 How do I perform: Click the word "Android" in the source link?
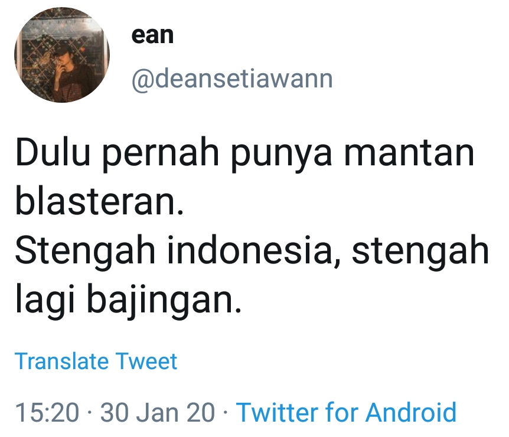click(411, 412)
